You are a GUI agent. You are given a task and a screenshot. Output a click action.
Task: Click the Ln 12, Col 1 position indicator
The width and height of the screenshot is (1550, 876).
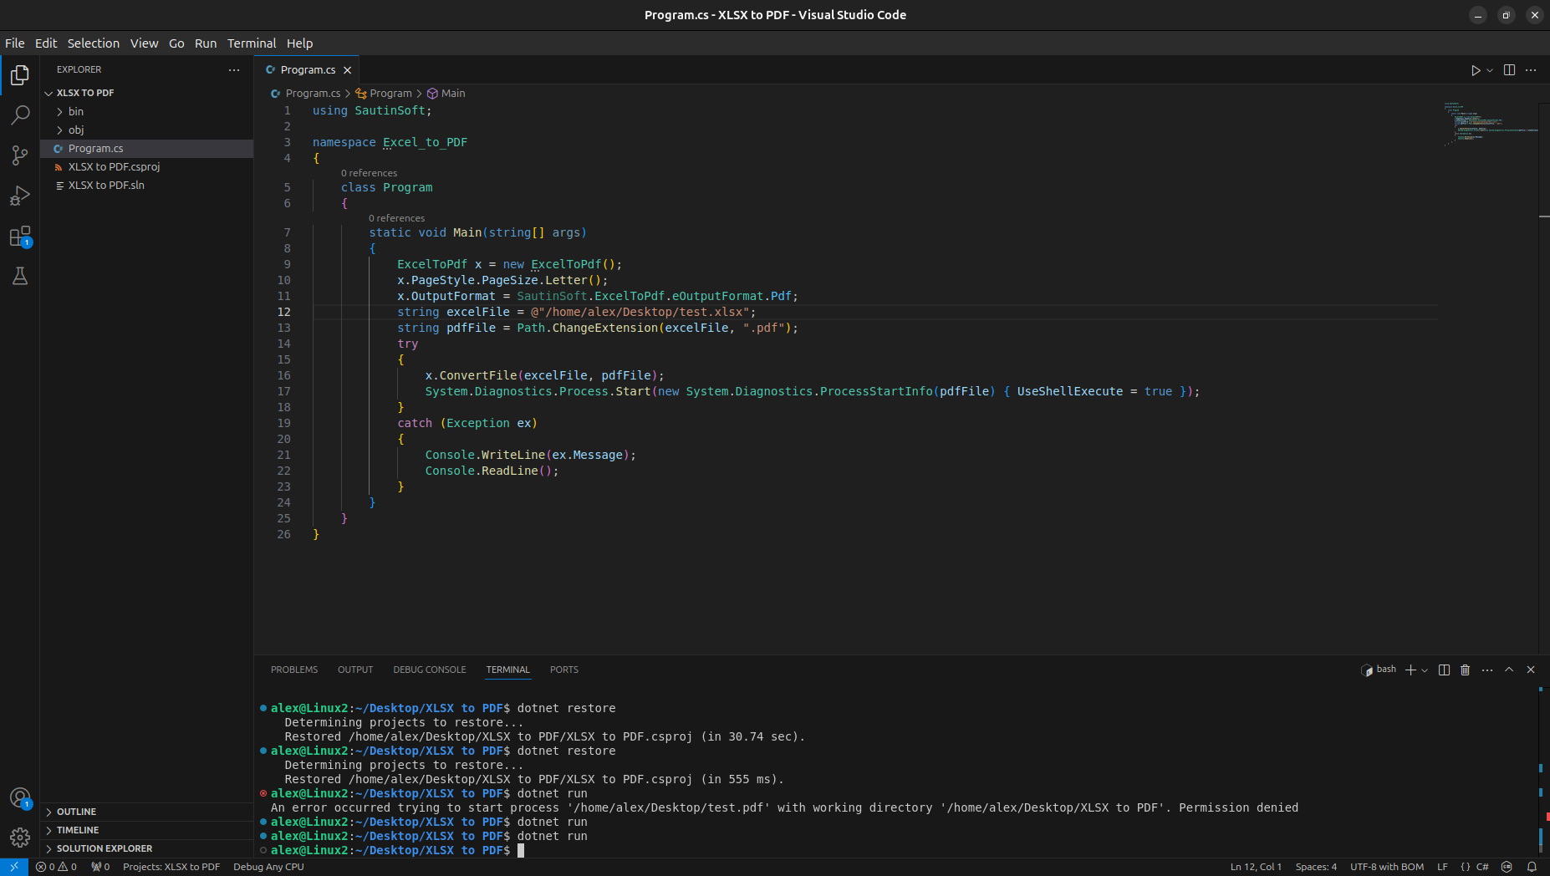point(1256,867)
